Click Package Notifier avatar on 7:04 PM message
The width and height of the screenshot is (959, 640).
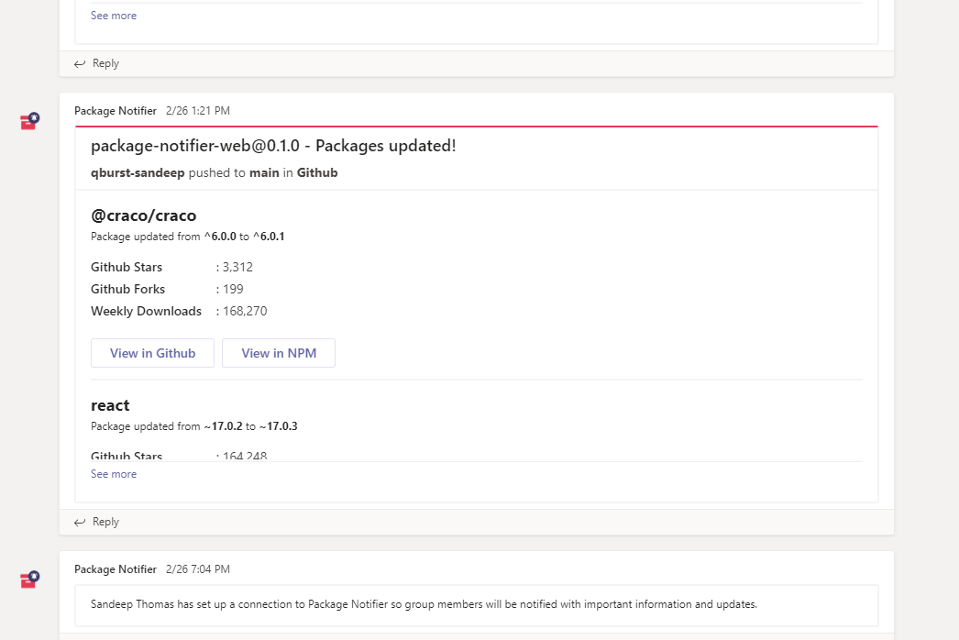30,579
